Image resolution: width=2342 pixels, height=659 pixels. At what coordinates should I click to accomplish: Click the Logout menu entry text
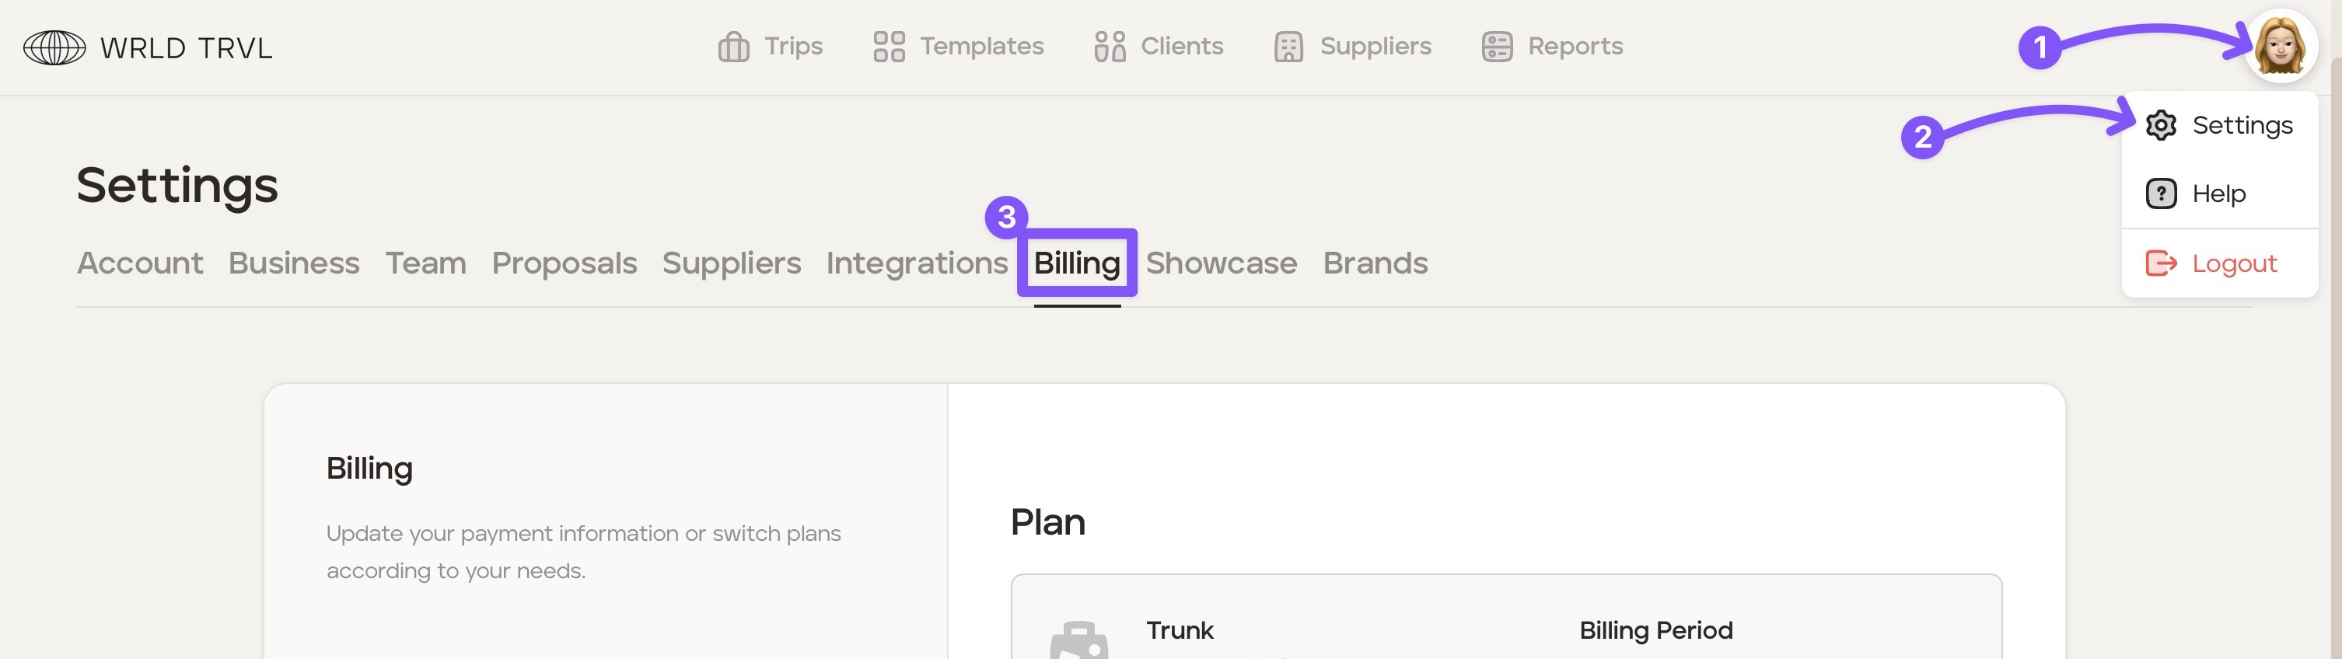tap(2234, 263)
